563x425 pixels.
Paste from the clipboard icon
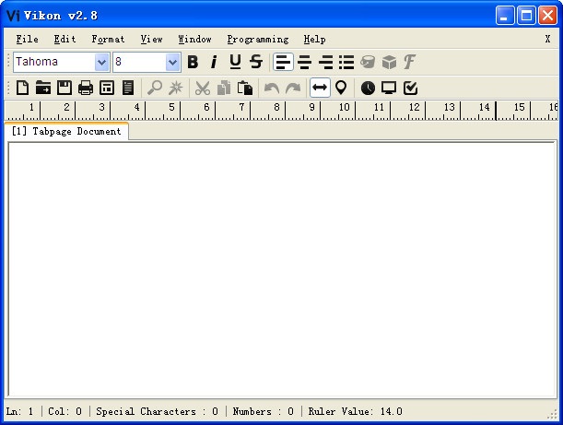(245, 88)
